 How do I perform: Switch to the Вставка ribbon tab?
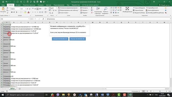[x=18, y=5]
